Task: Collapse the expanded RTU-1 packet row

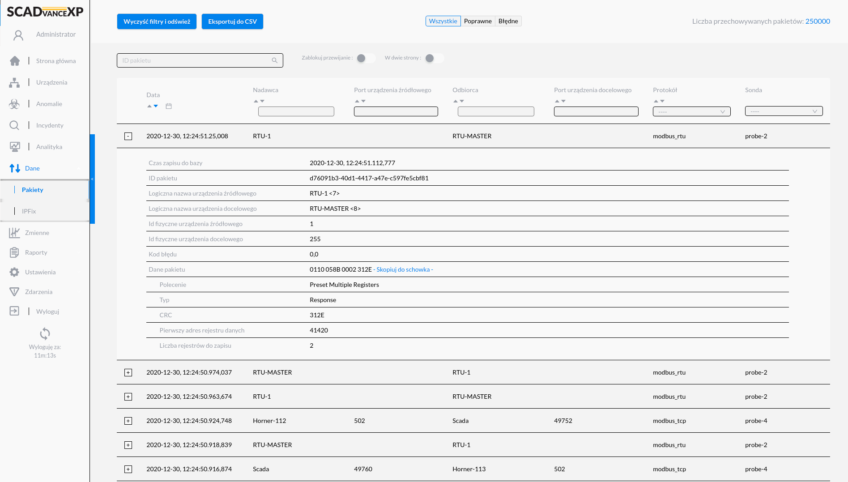Action: pyautogui.click(x=128, y=136)
